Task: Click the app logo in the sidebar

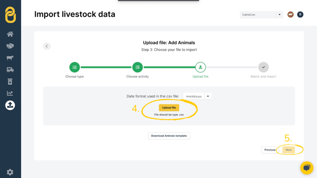Action: (10, 15)
